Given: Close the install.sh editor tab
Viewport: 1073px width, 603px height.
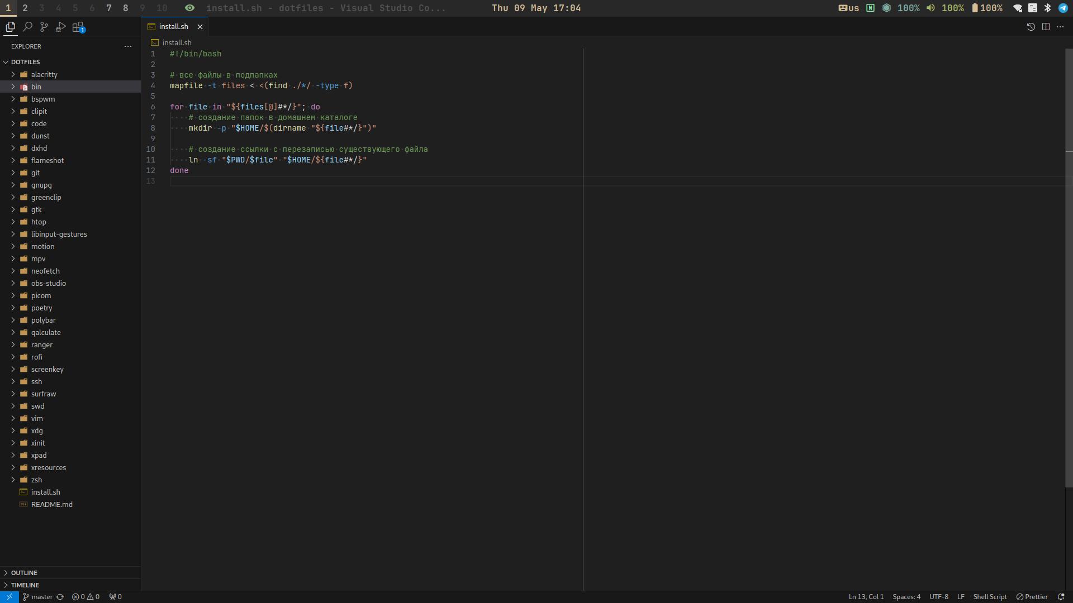Looking at the screenshot, I should click(200, 27).
